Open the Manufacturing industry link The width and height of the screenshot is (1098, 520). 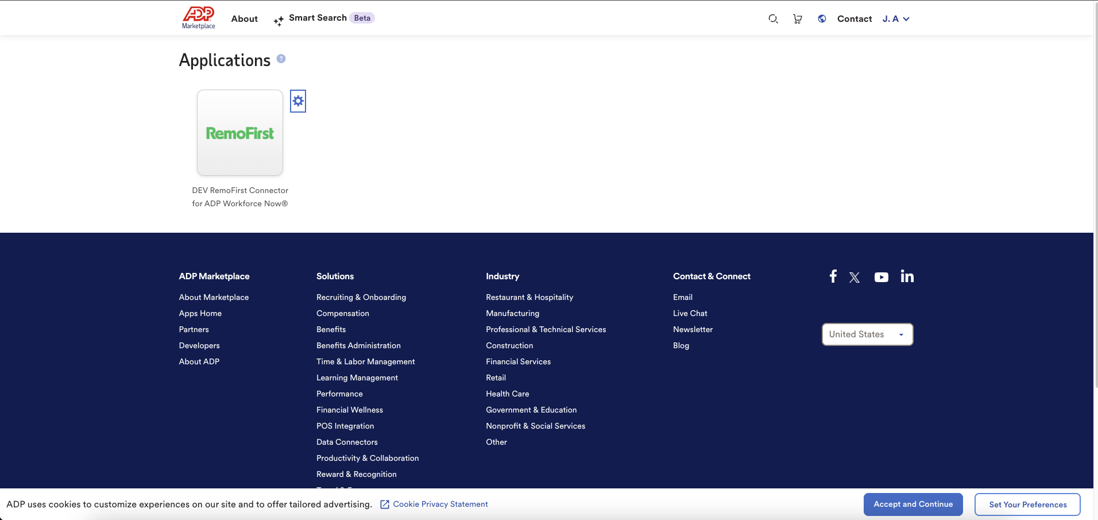(513, 313)
